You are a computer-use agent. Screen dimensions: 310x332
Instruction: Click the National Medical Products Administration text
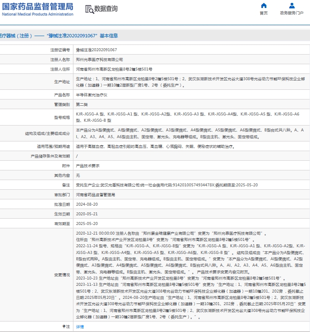coord(38,14)
